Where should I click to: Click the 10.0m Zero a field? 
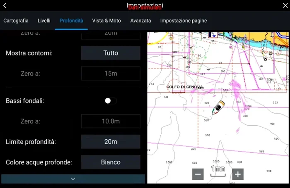111,121
